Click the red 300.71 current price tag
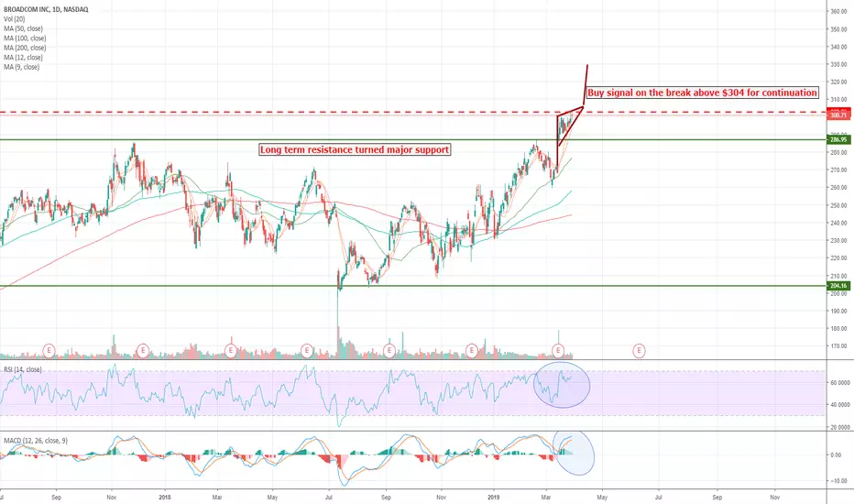 point(838,115)
